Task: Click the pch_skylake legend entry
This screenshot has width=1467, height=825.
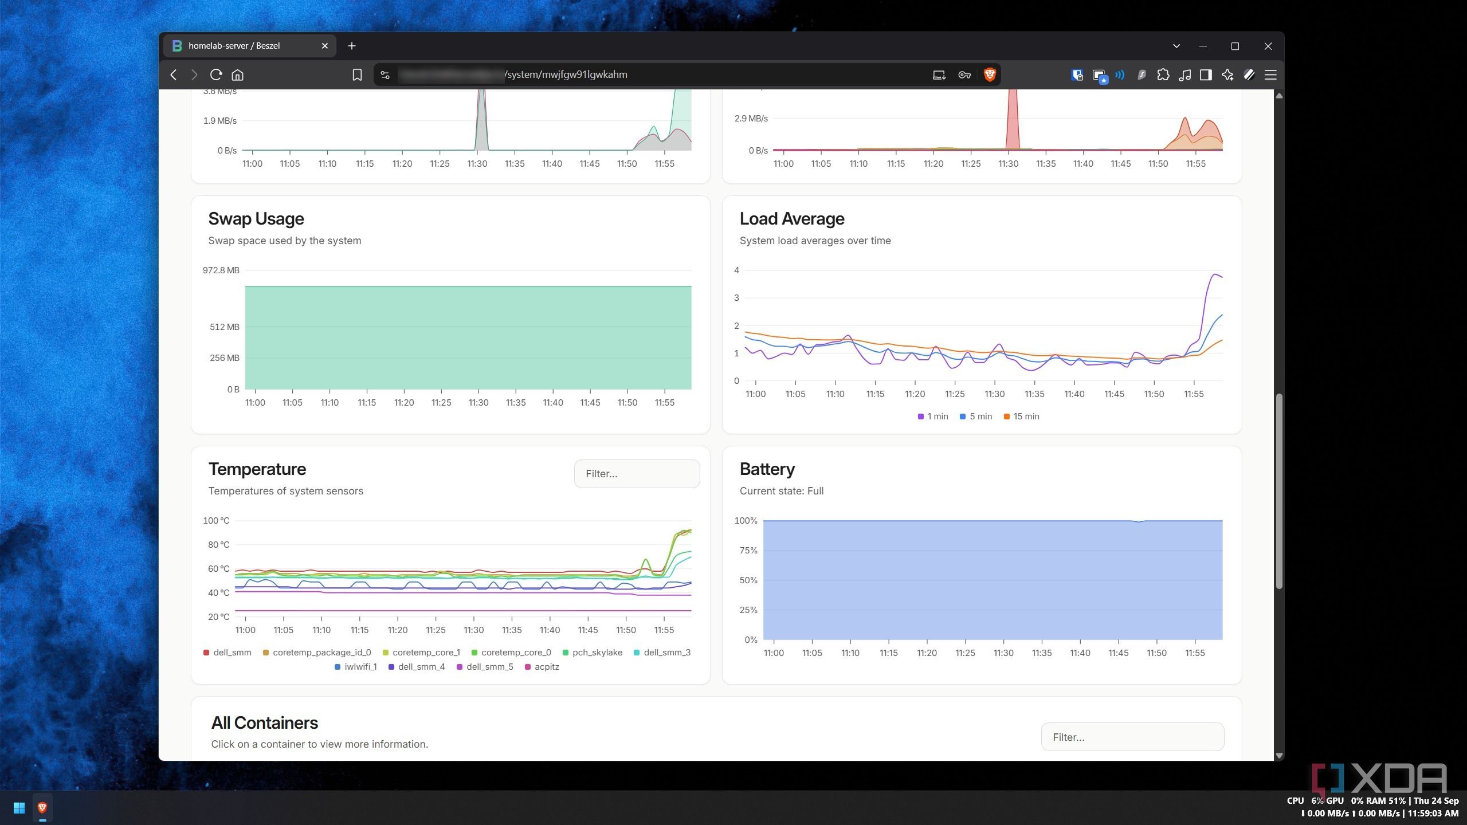Action: click(x=593, y=653)
